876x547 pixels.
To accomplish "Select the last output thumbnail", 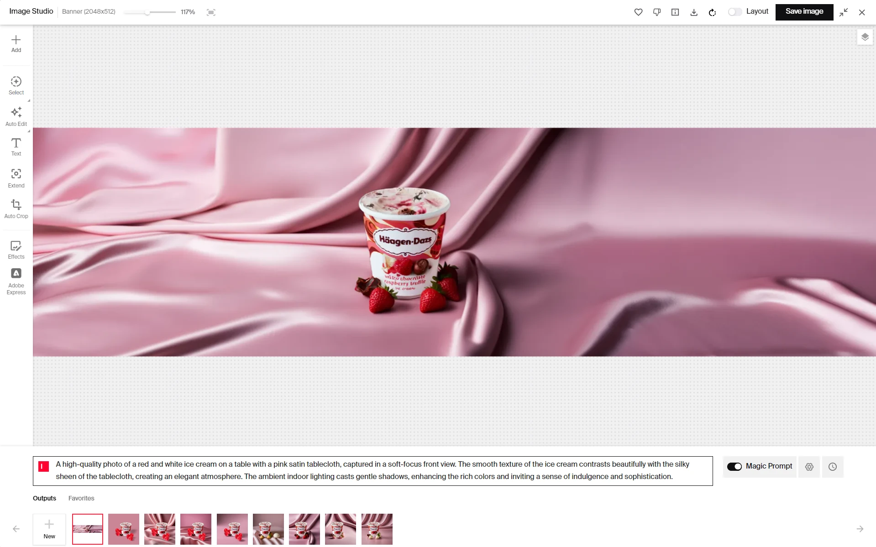I will [x=377, y=529].
